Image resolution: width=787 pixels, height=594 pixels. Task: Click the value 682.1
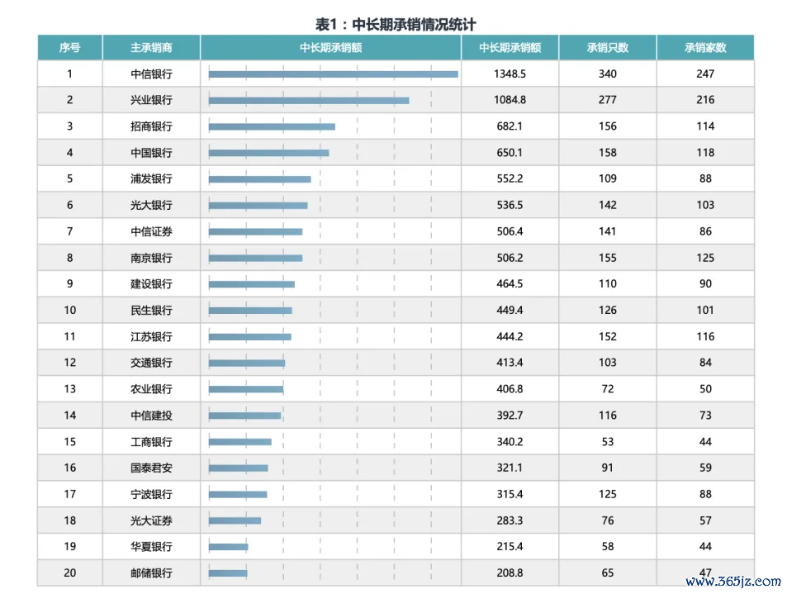pyautogui.click(x=510, y=126)
